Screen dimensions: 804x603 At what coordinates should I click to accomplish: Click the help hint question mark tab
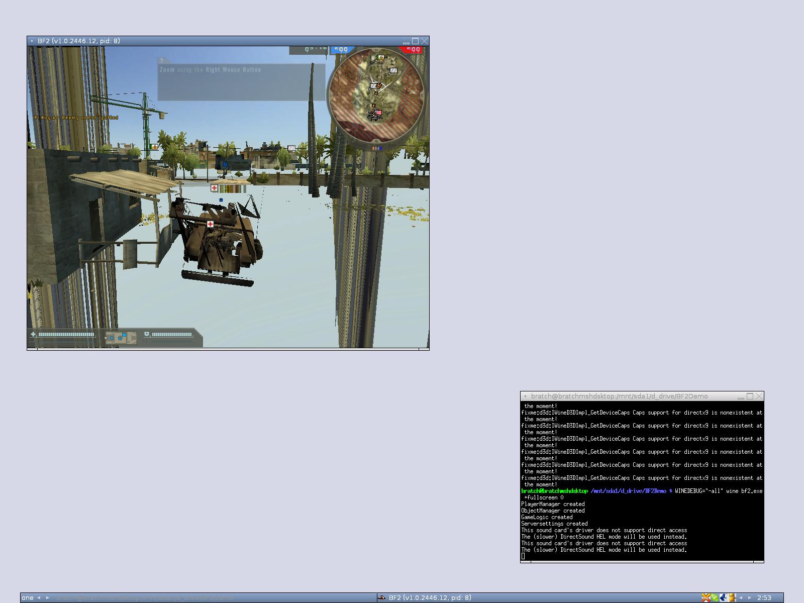pyautogui.click(x=162, y=61)
